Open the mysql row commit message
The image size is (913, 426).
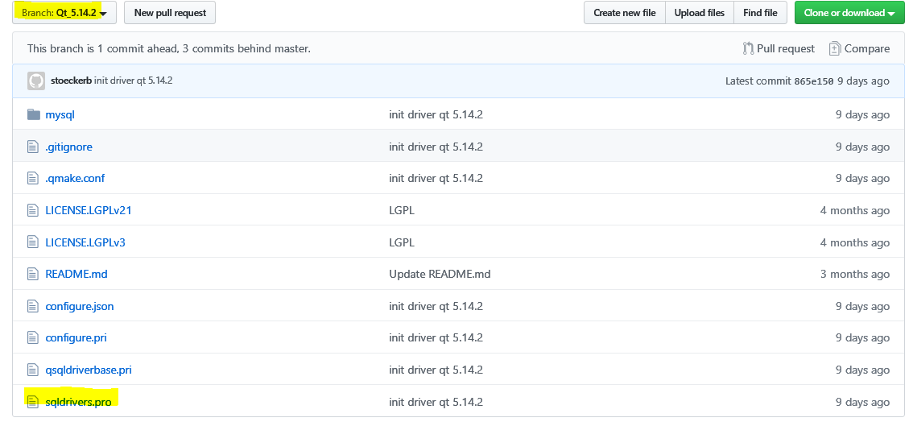pyautogui.click(x=436, y=115)
